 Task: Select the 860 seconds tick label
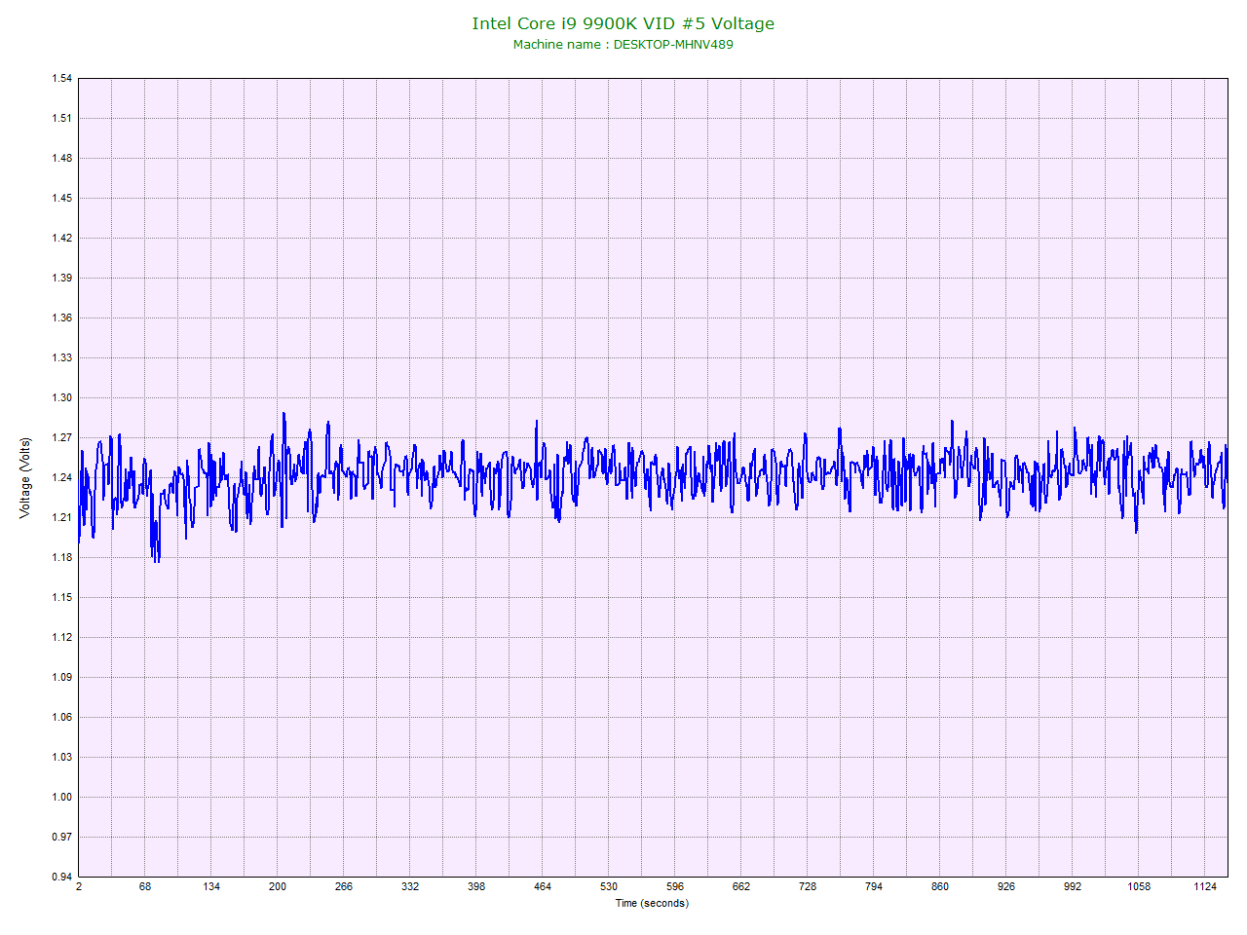point(940,886)
